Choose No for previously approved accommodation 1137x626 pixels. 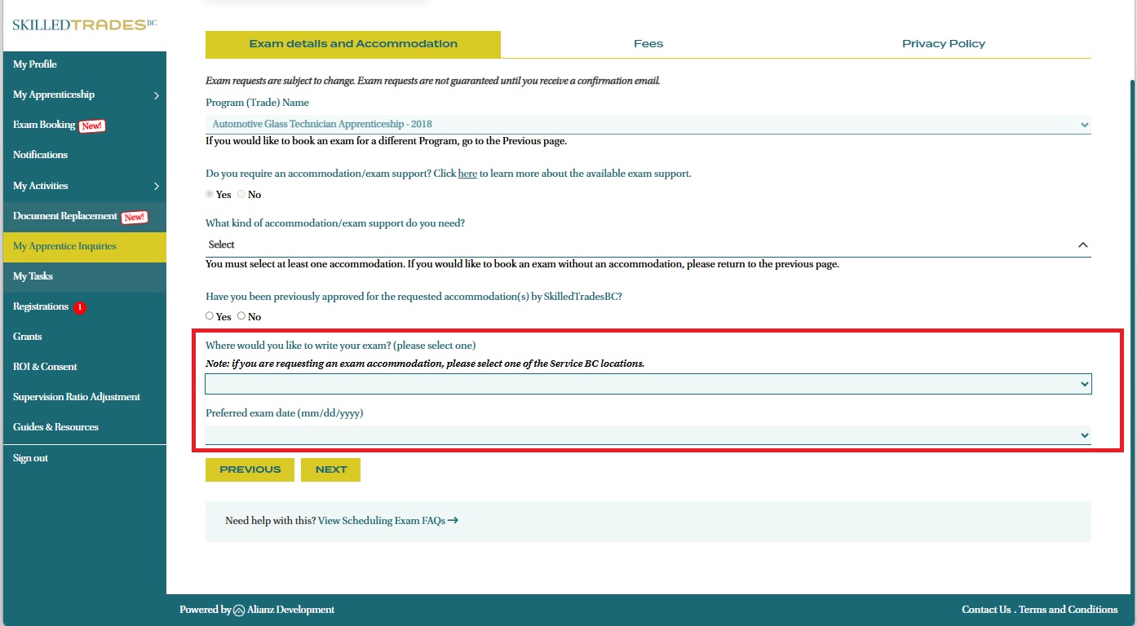pos(241,315)
